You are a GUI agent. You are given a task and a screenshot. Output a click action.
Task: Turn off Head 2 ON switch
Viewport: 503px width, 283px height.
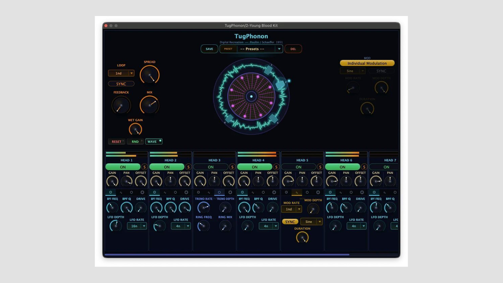tap(167, 167)
